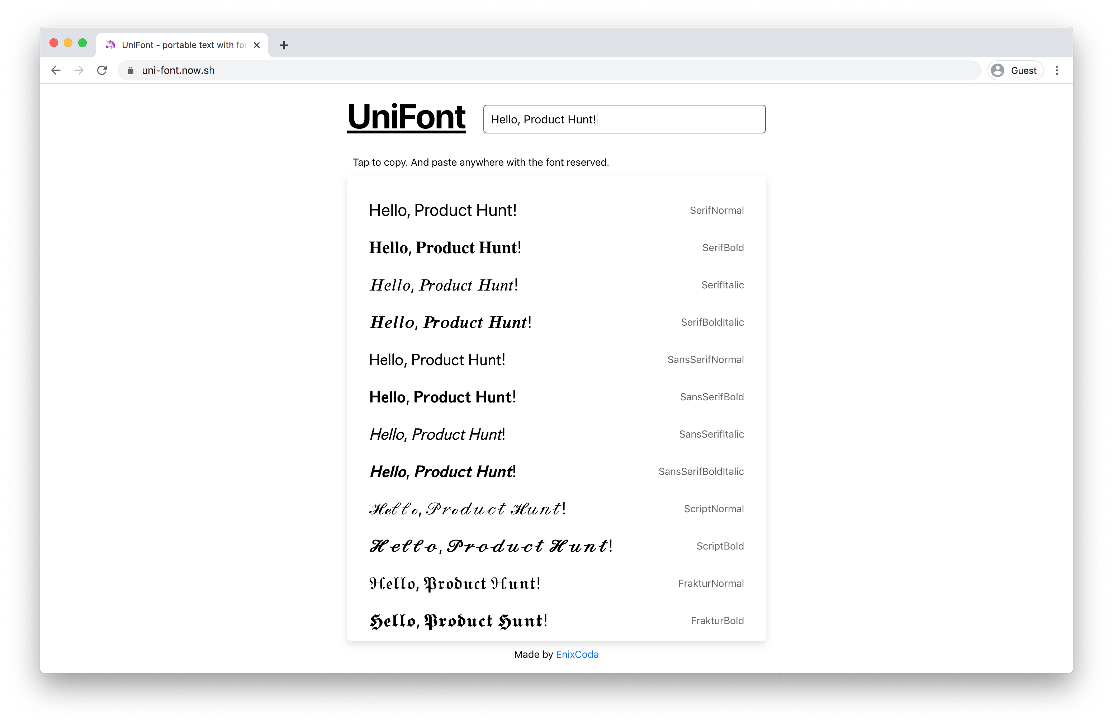Open site security info via padlock
The image size is (1113, 726).
(x=130, y=70)
